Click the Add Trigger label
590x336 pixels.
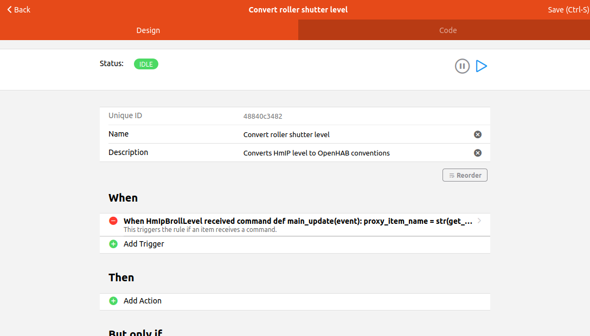click(144, 244)
